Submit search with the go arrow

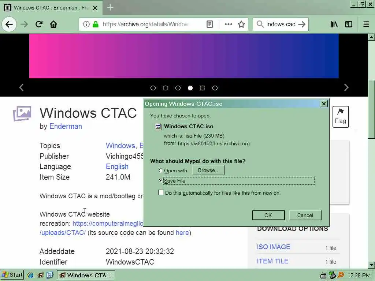(x=302, y=24)
